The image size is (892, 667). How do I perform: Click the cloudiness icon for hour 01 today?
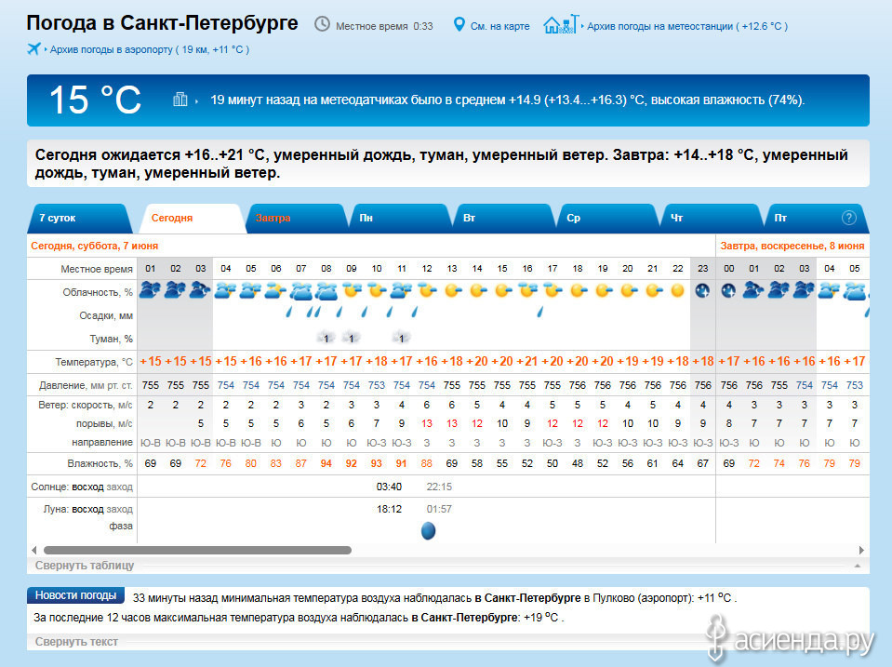150,290
